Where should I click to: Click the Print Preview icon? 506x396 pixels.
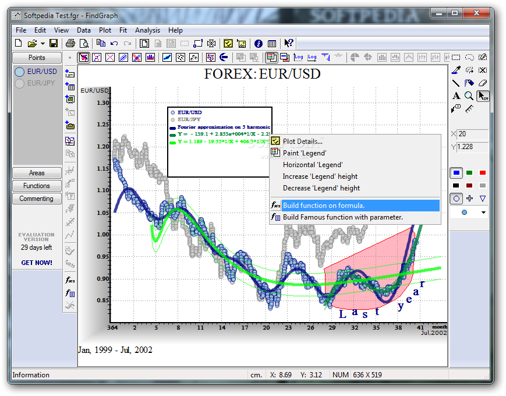(84, 43)
